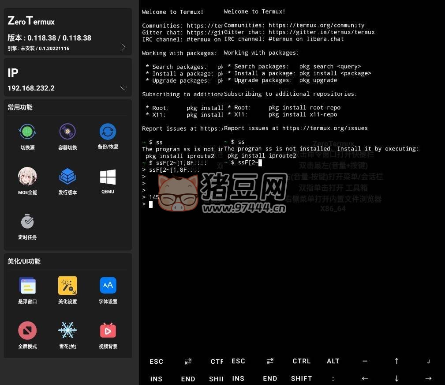Click the 'pkg search <query>' text
Screen dimensions: 445x385
tap(330, 67)
